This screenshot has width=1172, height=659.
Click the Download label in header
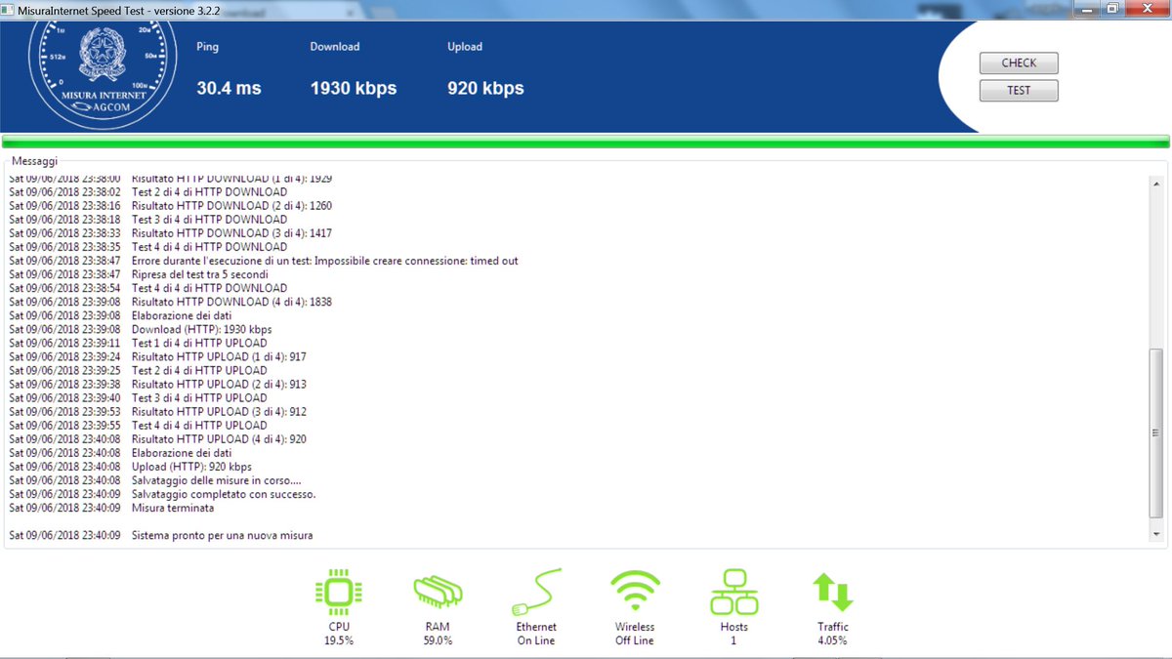(335, 47)
